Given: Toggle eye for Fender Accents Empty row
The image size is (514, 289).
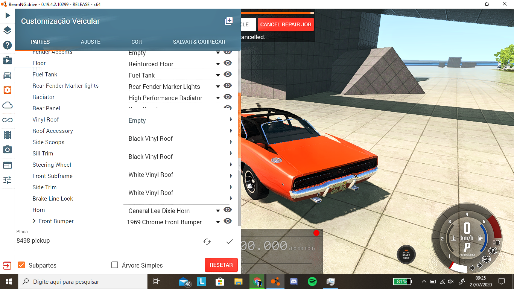Looking at the screenshot, I should [x=228, y=52].
